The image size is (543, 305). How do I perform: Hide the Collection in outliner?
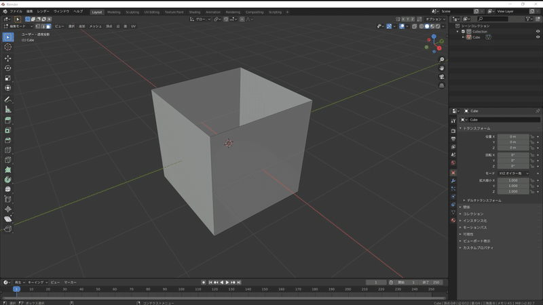click(538, 31)
